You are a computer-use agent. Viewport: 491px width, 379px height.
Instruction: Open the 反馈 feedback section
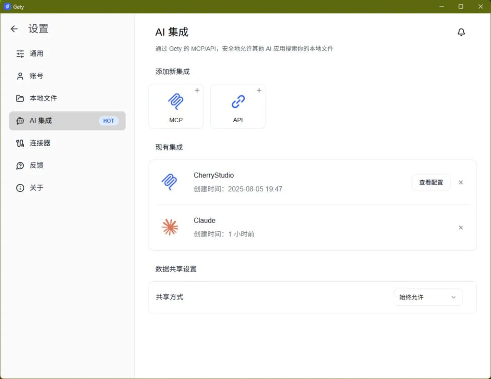(x=67, y=165)
